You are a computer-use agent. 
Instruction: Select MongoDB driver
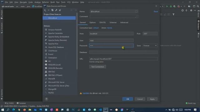(x=52, y=89)
